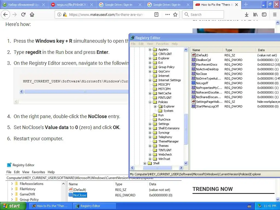Screen dimensions: 280x210
Task: Switch to first Google Drive Sign-in tab
Action: click(x=121, y=5)
